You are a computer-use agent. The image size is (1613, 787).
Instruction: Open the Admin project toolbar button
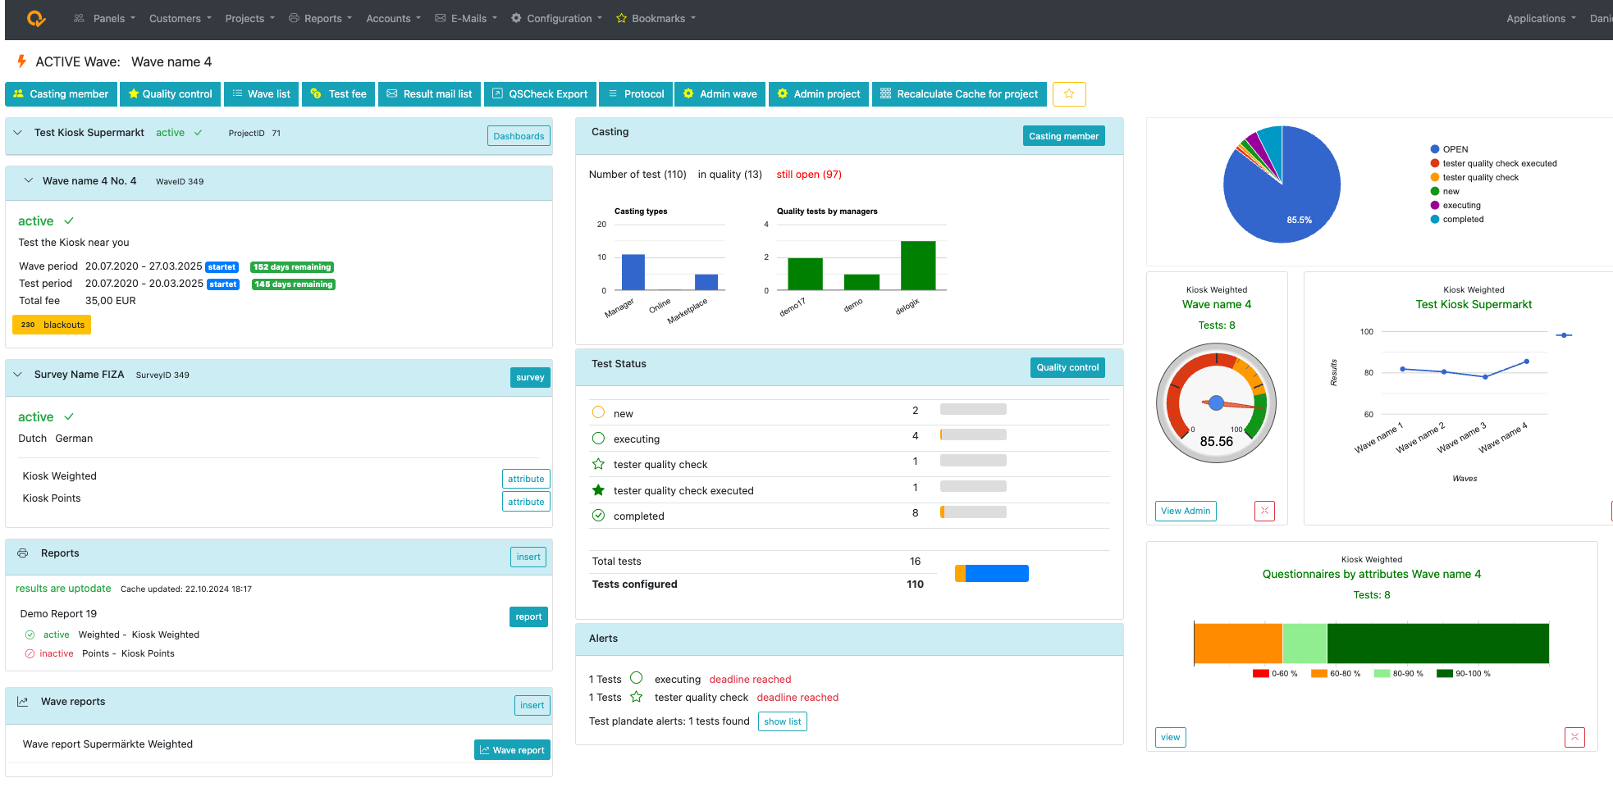[x=819, y=94]
